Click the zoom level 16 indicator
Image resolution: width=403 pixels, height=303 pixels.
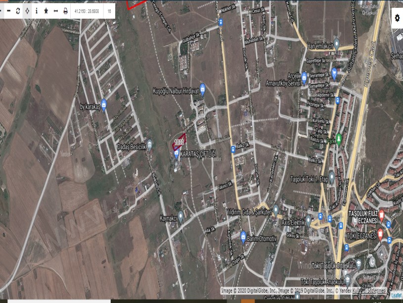tap(109, 10)
